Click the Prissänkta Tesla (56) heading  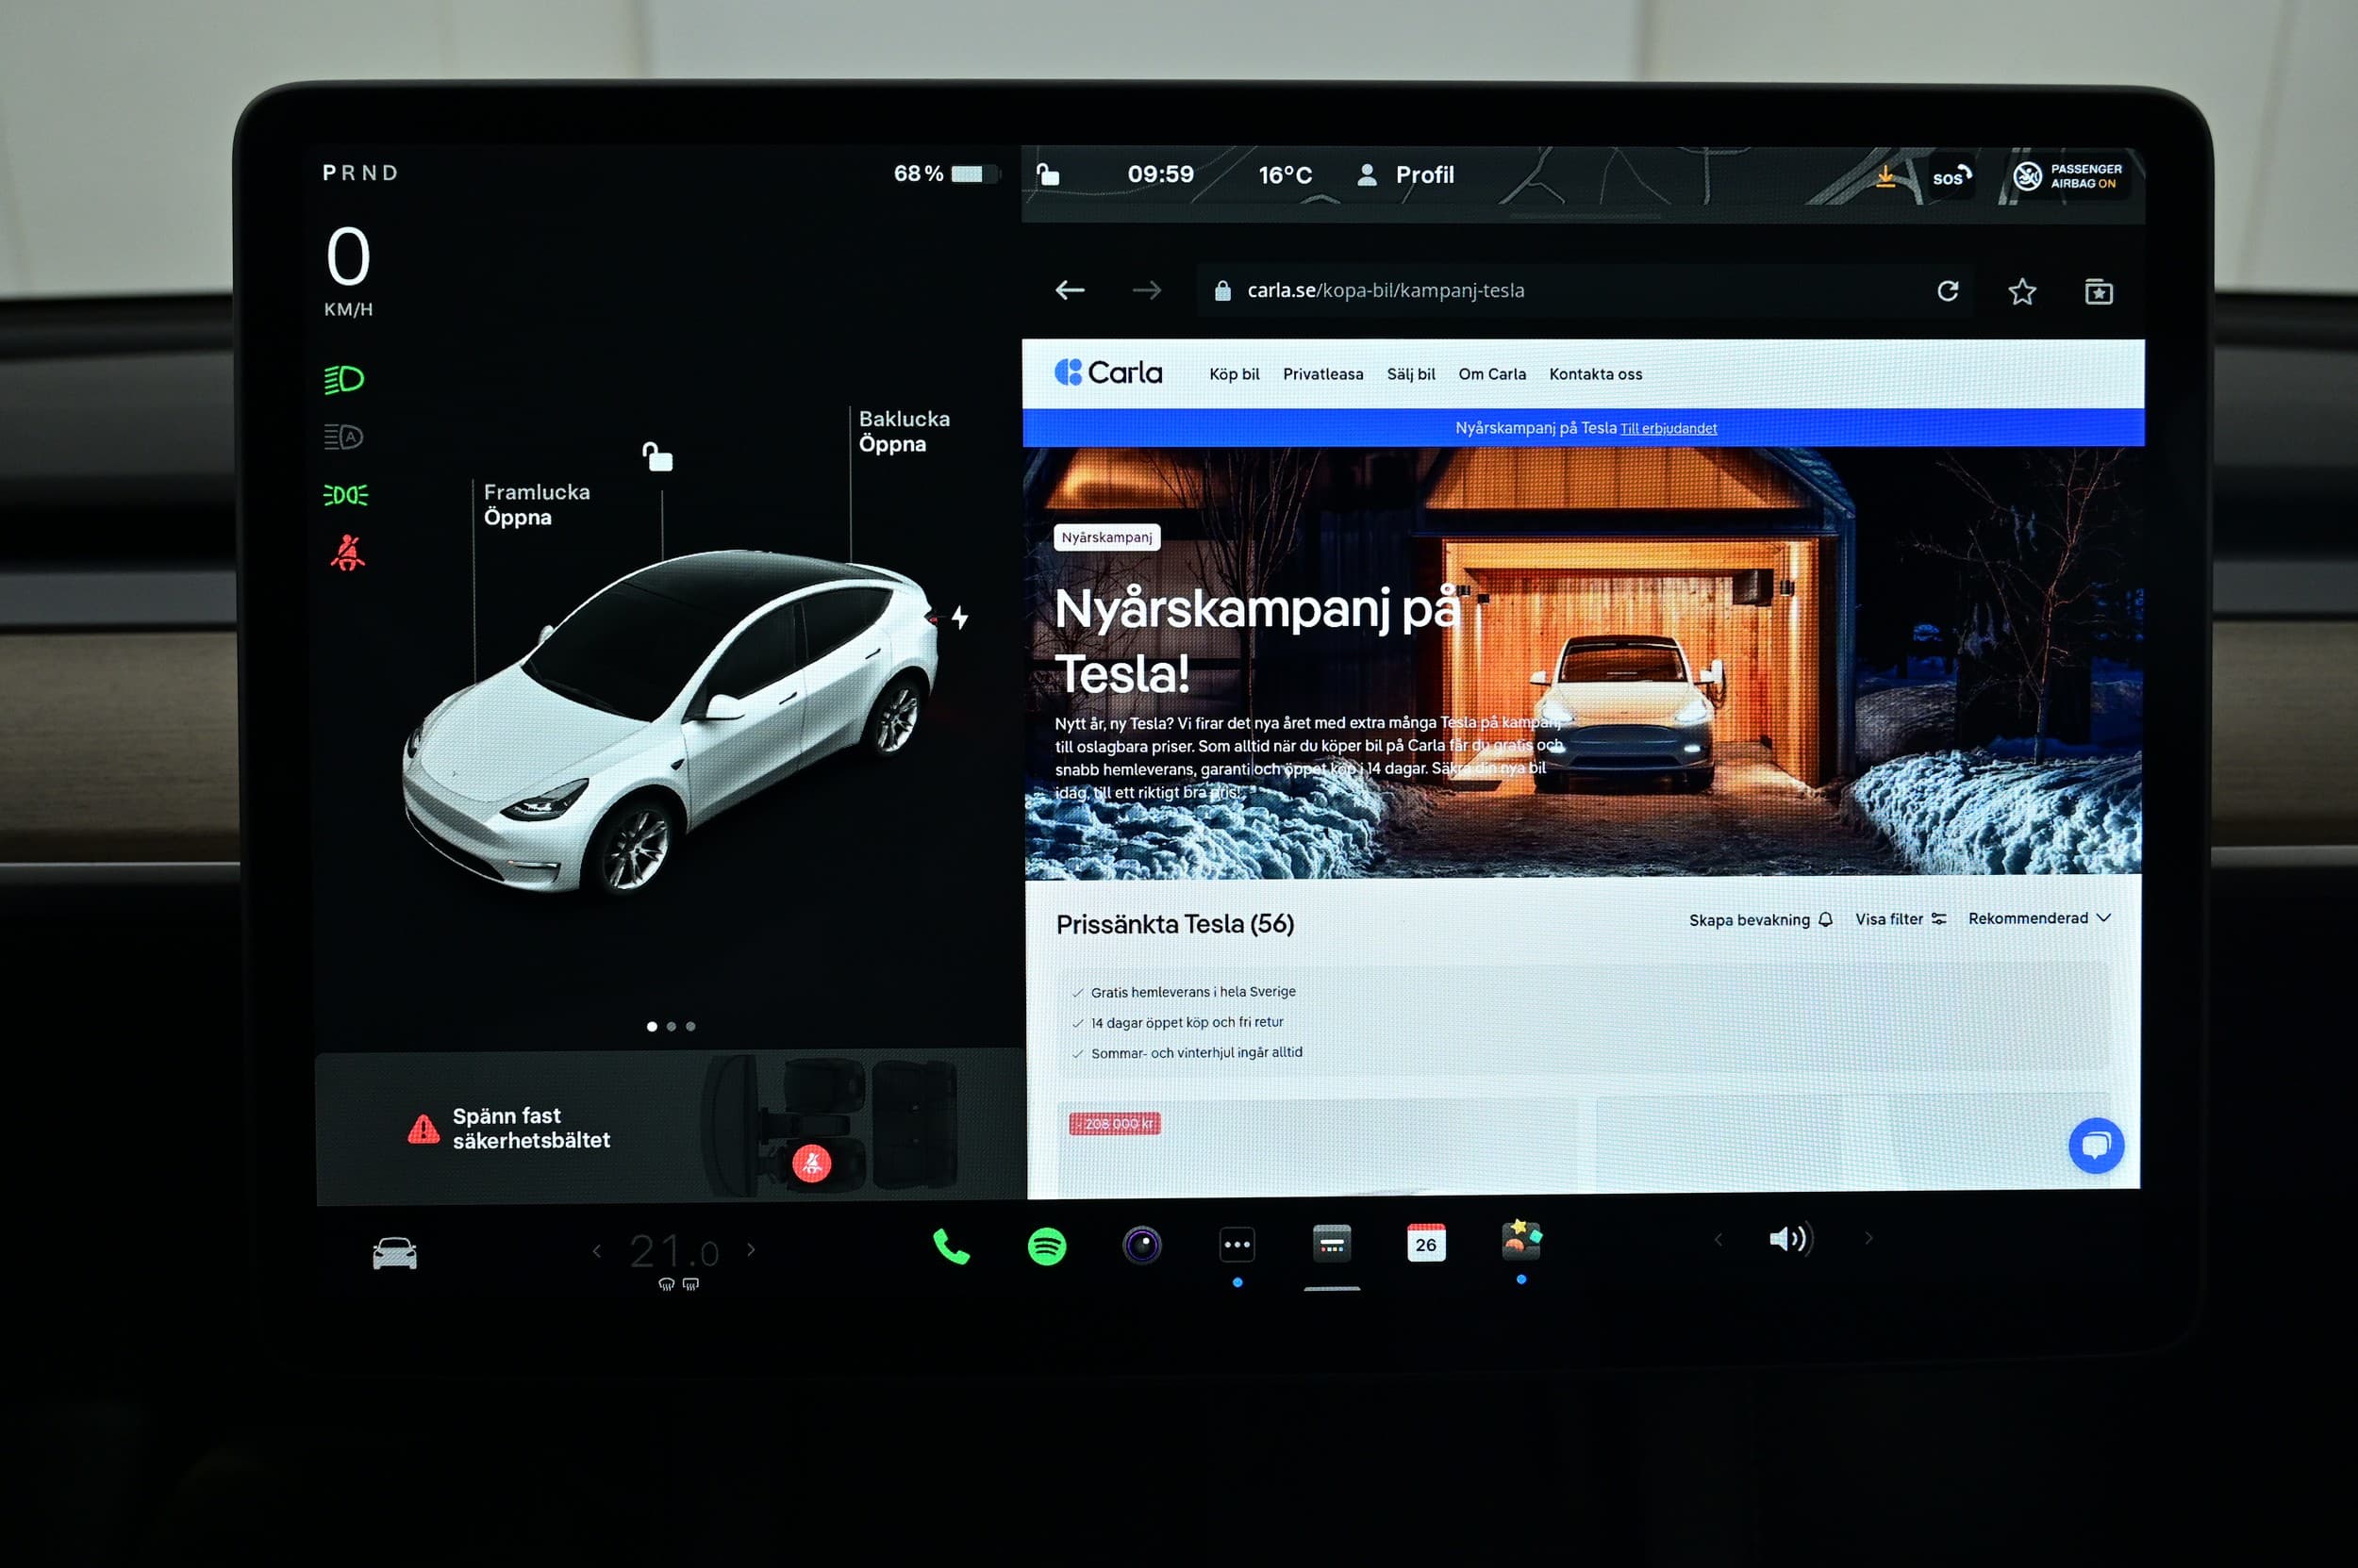coord(1174,924)
